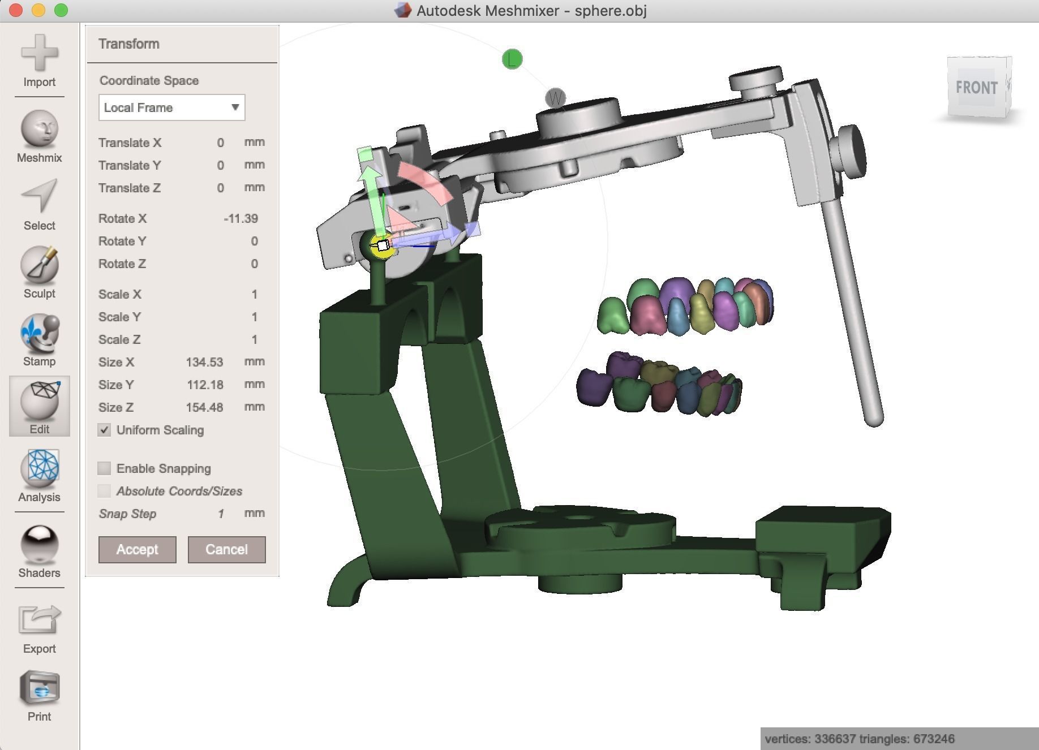The image size is (1039, 750).
Task: Click the Scale Z value field
Action: coord(254,339)
